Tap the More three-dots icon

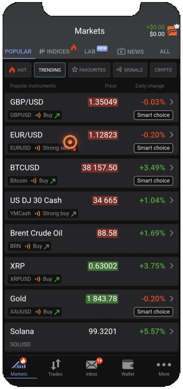[x=164, y=365]
